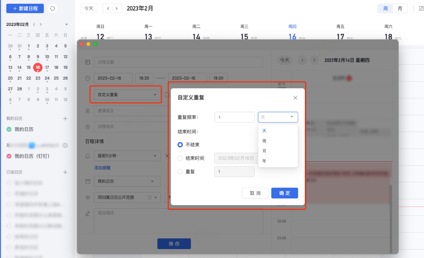Go to previous week in main toolbar
Viewport: 424px width, 258px height.
point(108,9)
